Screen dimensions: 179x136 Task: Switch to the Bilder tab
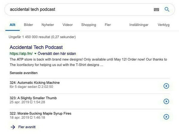[28, 25]
